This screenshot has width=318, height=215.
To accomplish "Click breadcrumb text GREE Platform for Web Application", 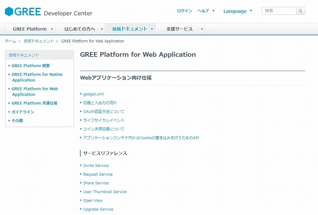I will 93,41.
